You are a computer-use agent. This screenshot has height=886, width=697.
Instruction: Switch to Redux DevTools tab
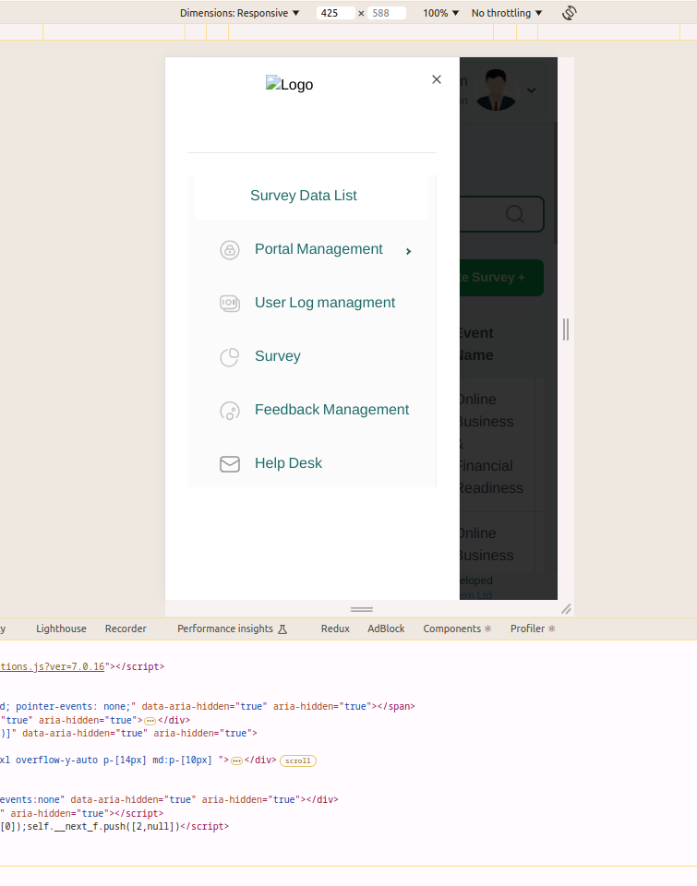335,629
